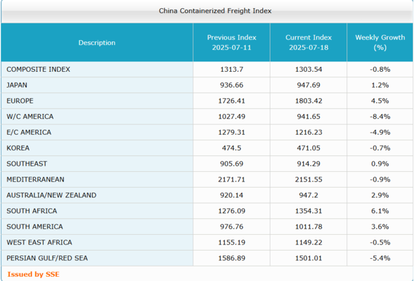Click the EUROPE row label
This screenshot has height=281, width=415.
[x=20, y=101]
